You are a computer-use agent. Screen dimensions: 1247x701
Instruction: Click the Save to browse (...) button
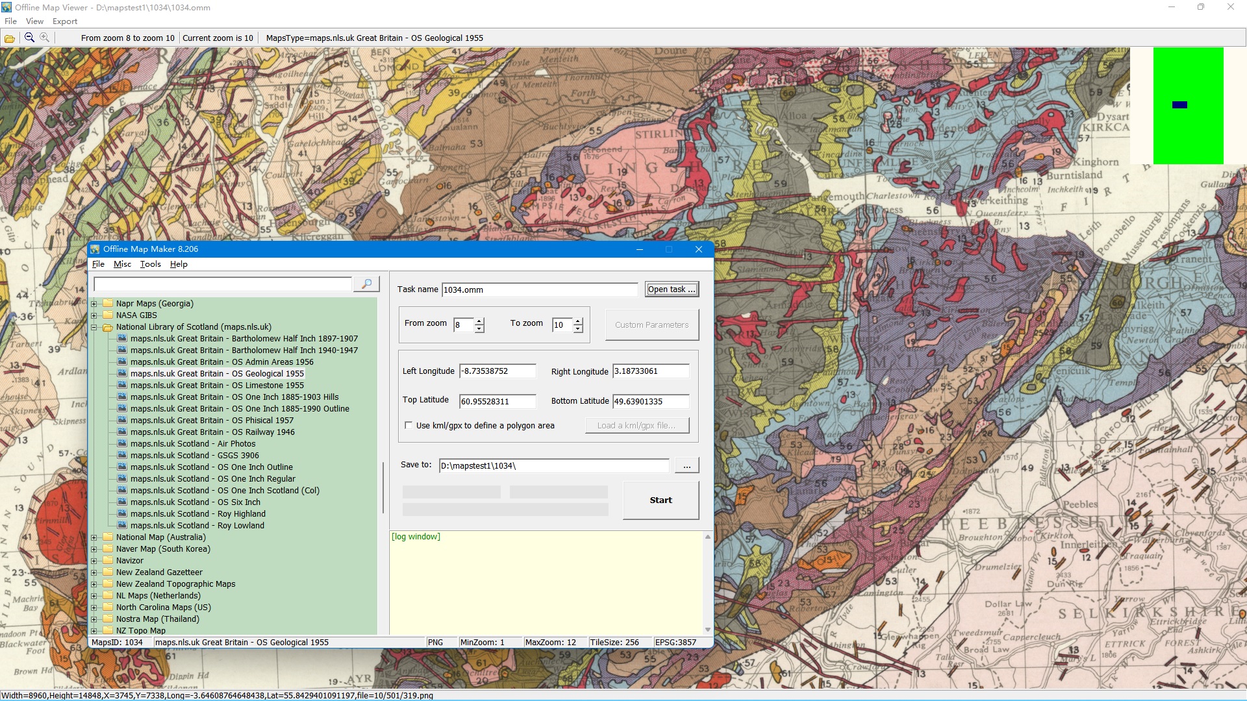[x=686, y=465]
